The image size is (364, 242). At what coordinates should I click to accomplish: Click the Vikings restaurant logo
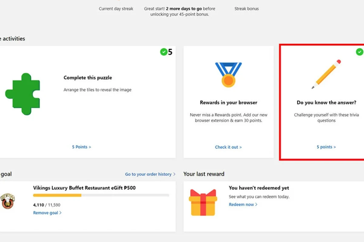[8, 201]
